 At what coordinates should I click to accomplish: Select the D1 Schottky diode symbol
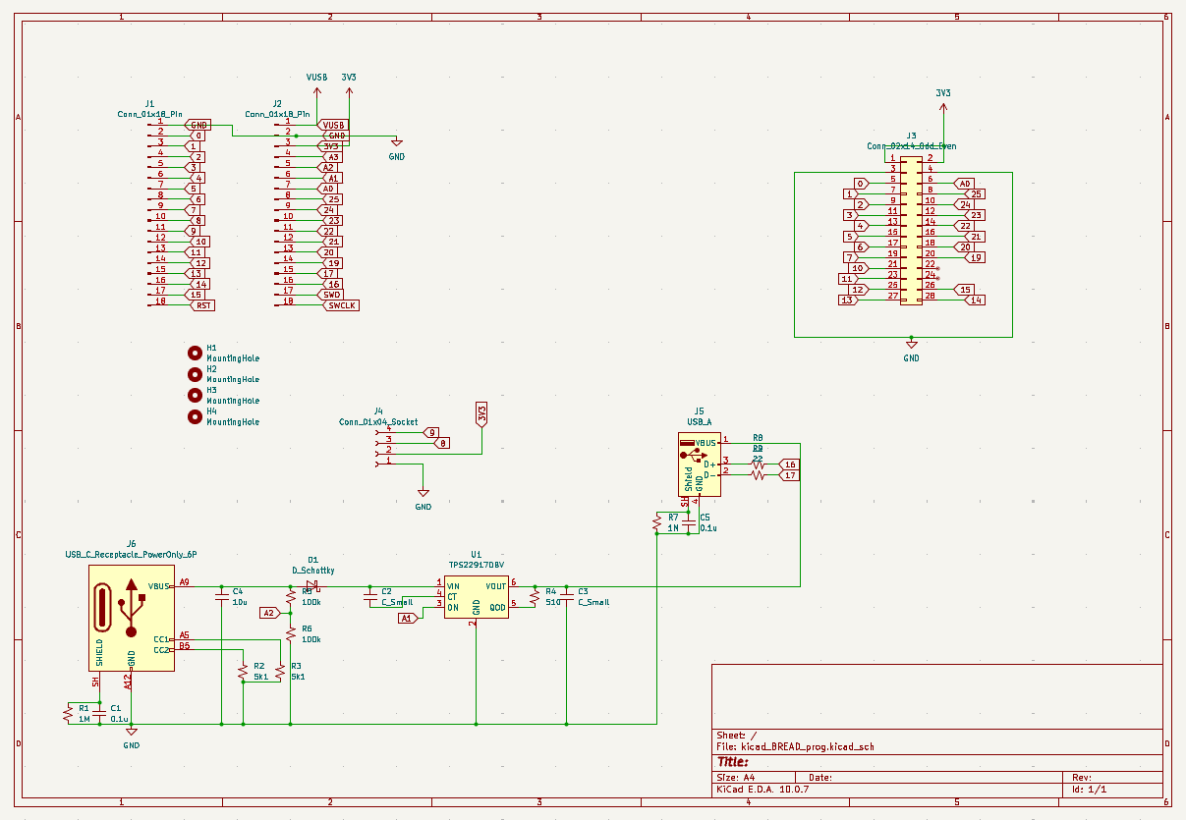(x=312, y=585)
